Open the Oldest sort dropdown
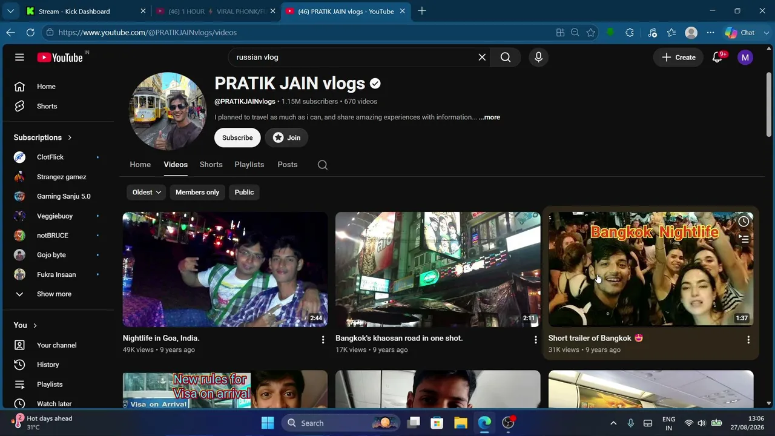This screenshot has width=775, height=436. click(x=147, y=192)
